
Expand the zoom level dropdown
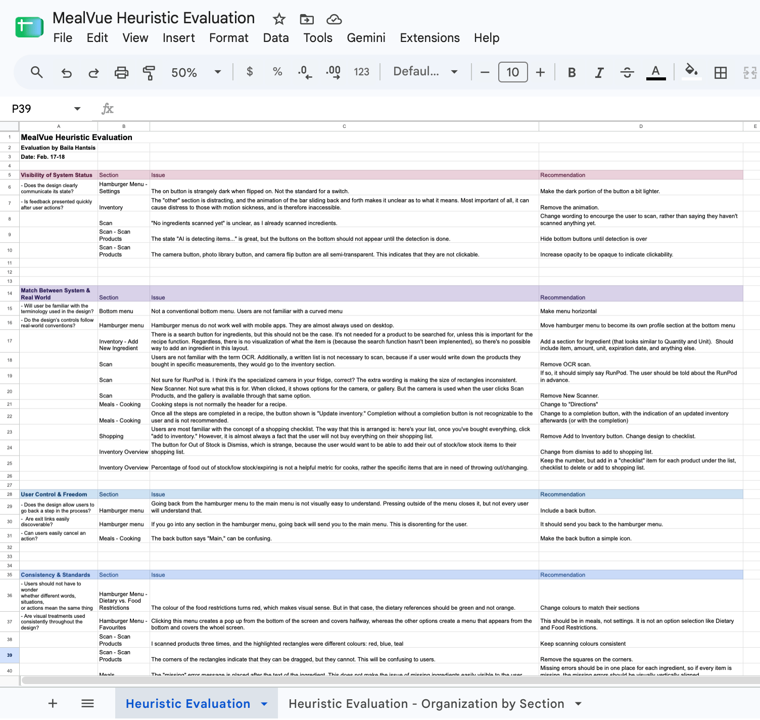point(218,72)
